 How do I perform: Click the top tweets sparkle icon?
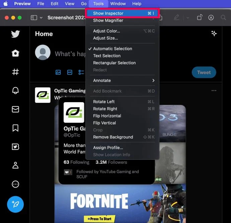coord(214,33)
